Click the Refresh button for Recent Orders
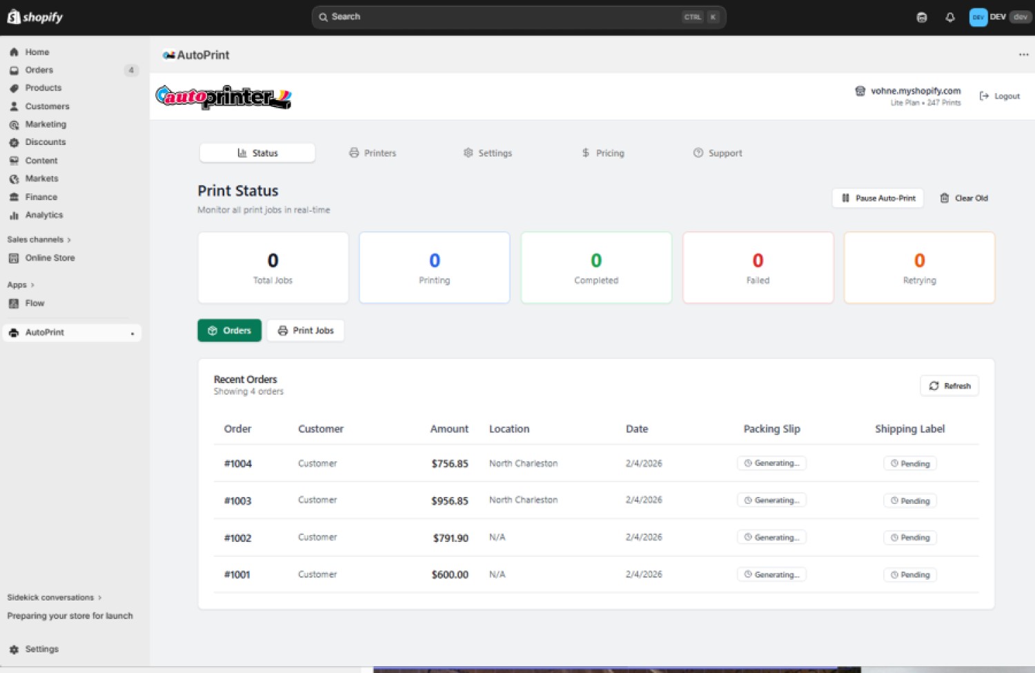The image size is (1035, 673). coord(949,386)
